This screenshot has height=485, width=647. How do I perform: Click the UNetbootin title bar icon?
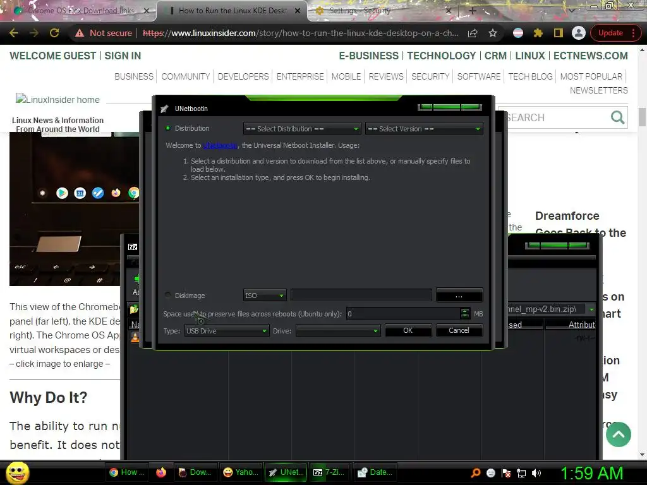[164, 109]
